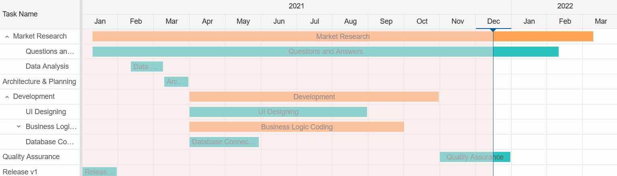Click the 2022 year header
The image size is (617, 176).
point(565,6)
